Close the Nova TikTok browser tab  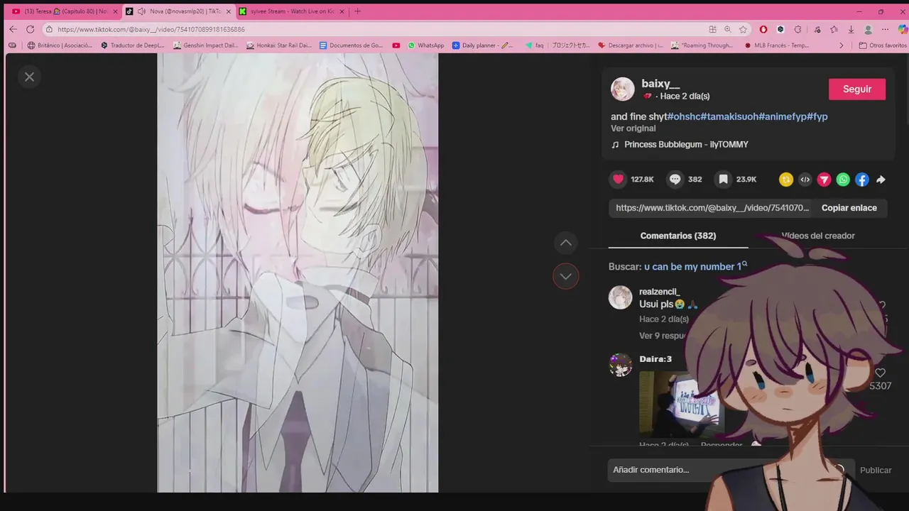(229, 11)
